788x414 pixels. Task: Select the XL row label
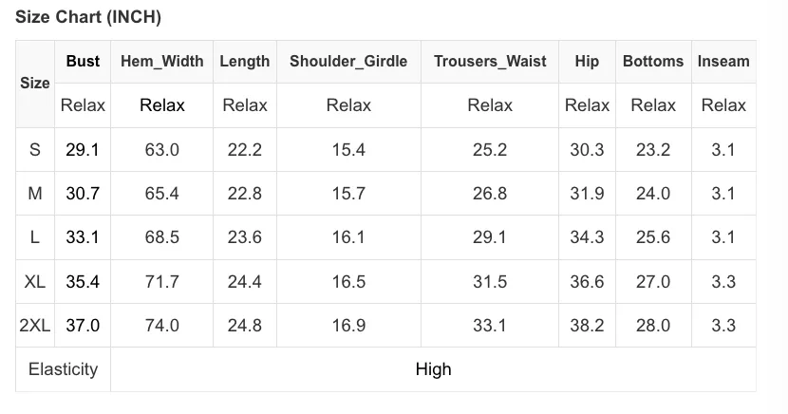pyautogui.click(x=35, y=282)
